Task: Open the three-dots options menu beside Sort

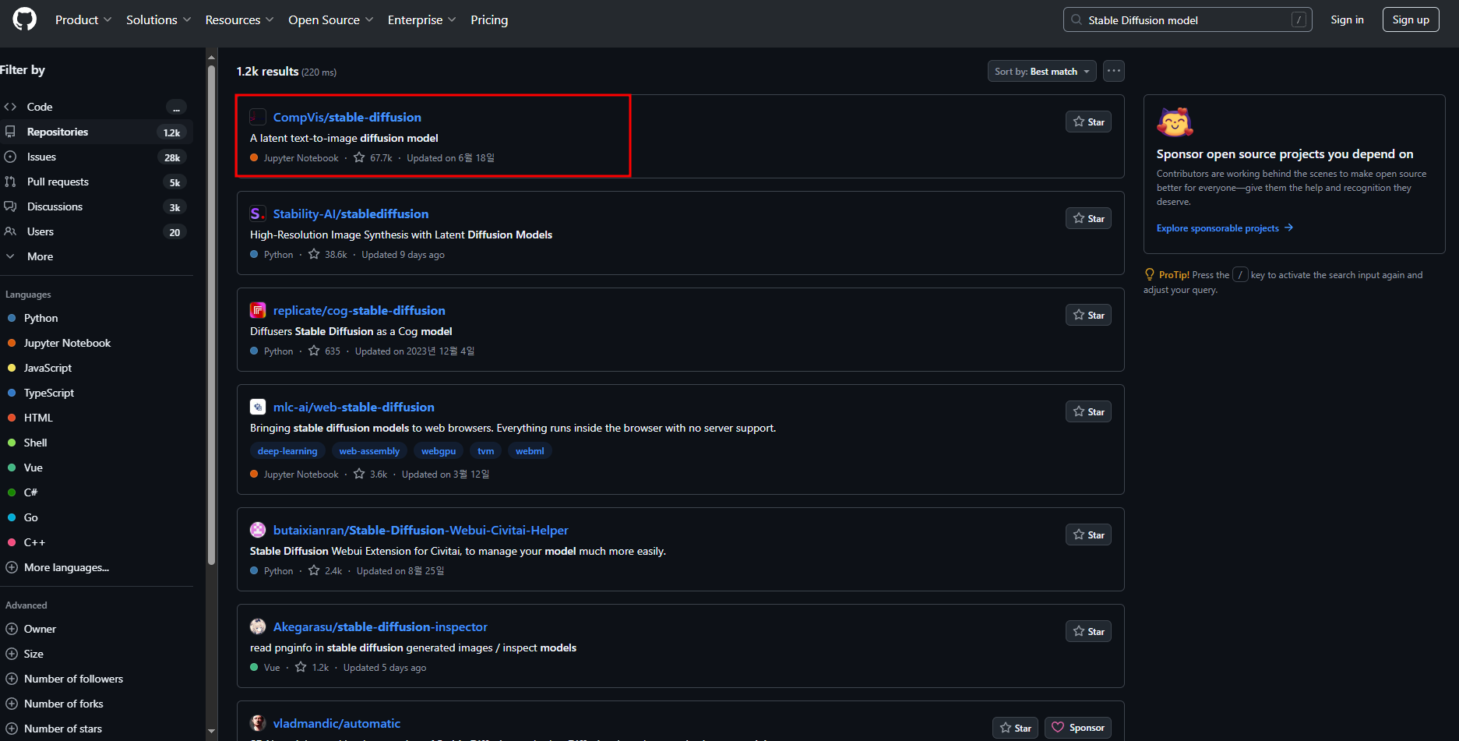Action: pos(1114,71)
